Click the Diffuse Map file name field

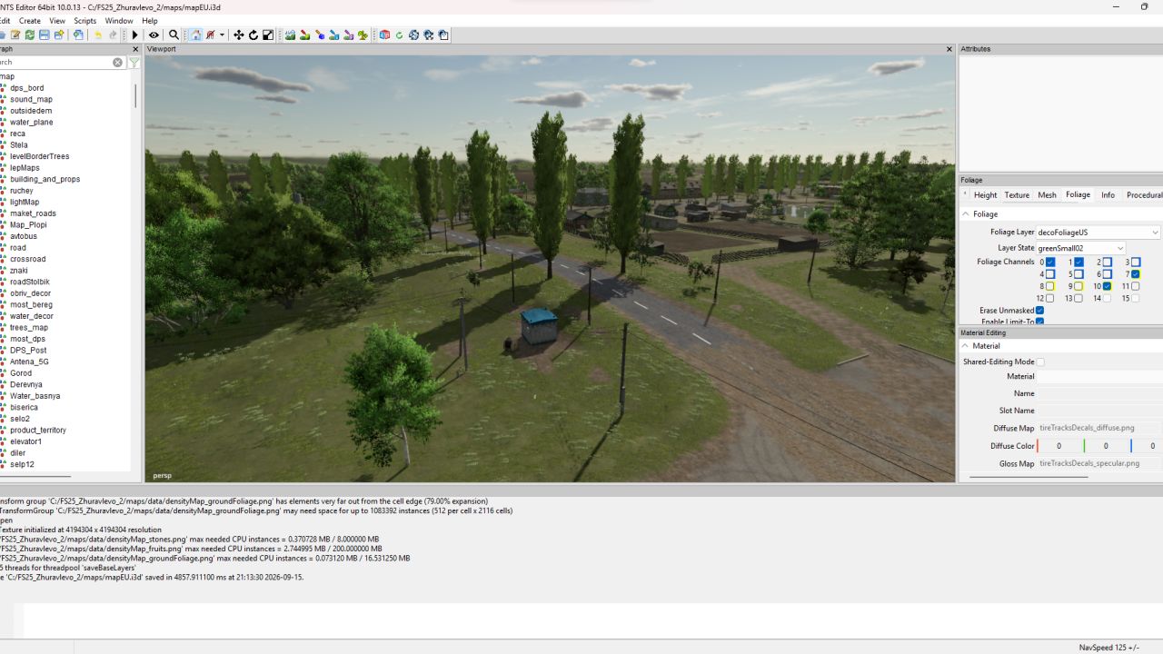[x=1100, y=428]
